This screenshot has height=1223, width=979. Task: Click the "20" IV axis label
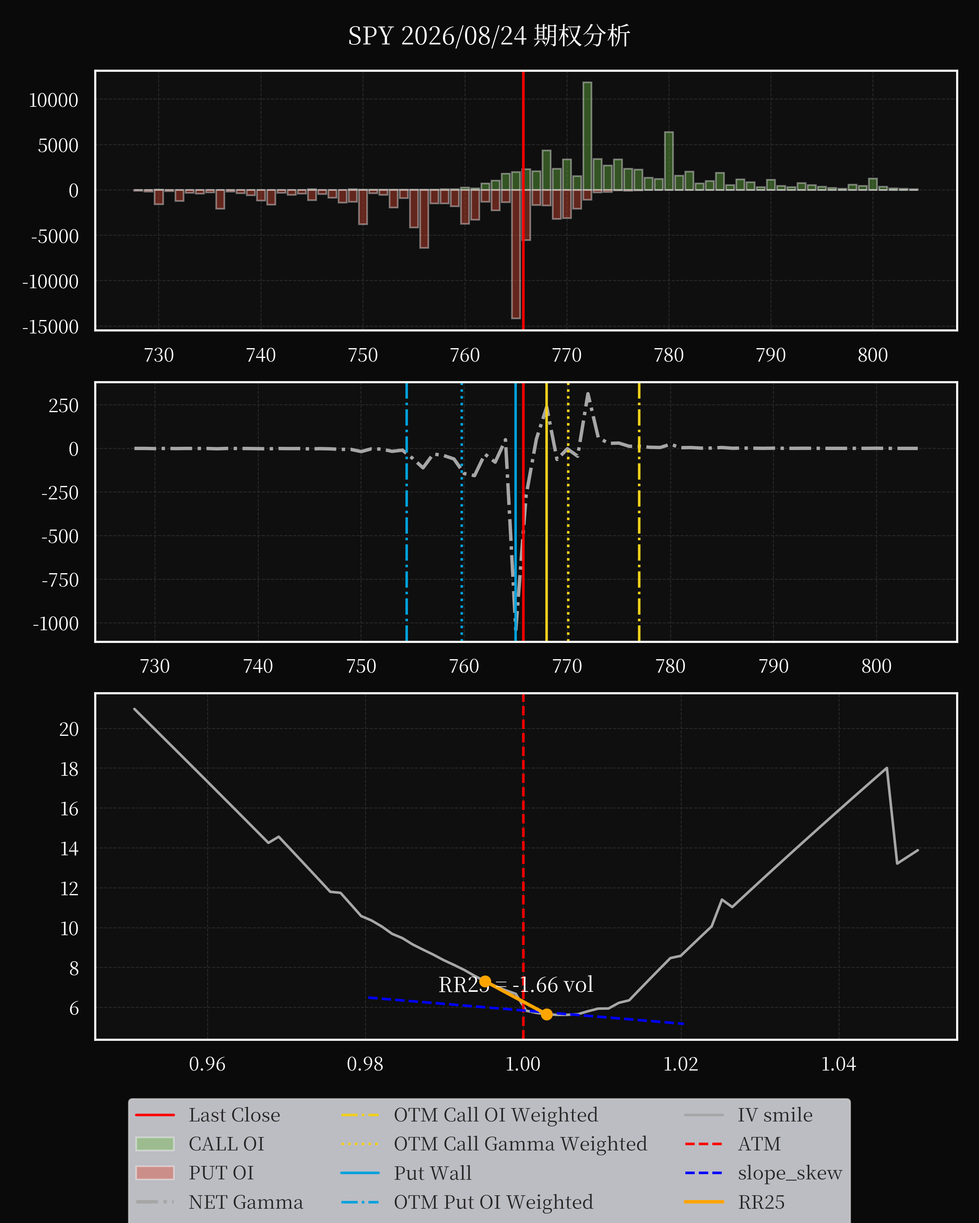[69, 729]
